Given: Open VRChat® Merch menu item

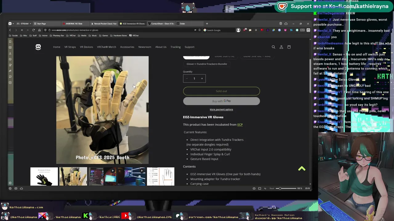Looking at the screenshot, I should click(107, 47).
